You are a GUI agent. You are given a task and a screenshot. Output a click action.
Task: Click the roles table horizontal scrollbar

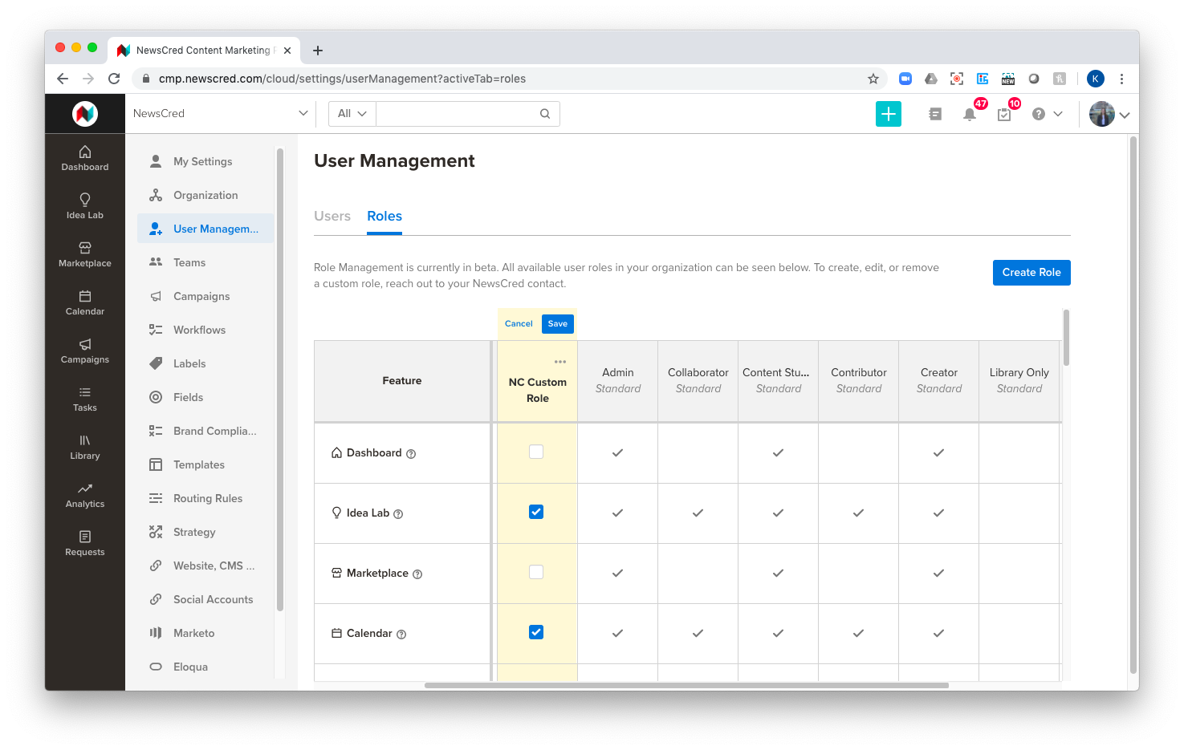point(686,685)
